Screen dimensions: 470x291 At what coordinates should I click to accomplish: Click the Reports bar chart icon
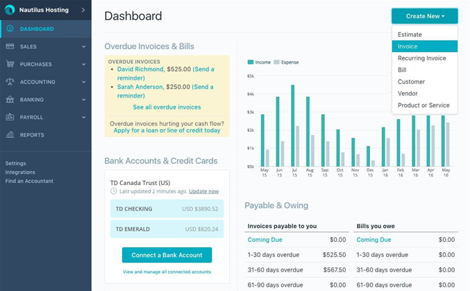coord(10,135)
